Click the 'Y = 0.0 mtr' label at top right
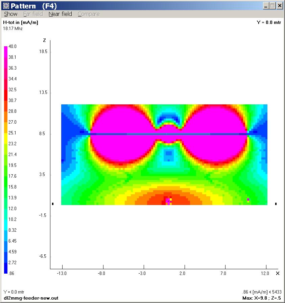285x303 pixels. pyautogui.click(x=269, y=22)
